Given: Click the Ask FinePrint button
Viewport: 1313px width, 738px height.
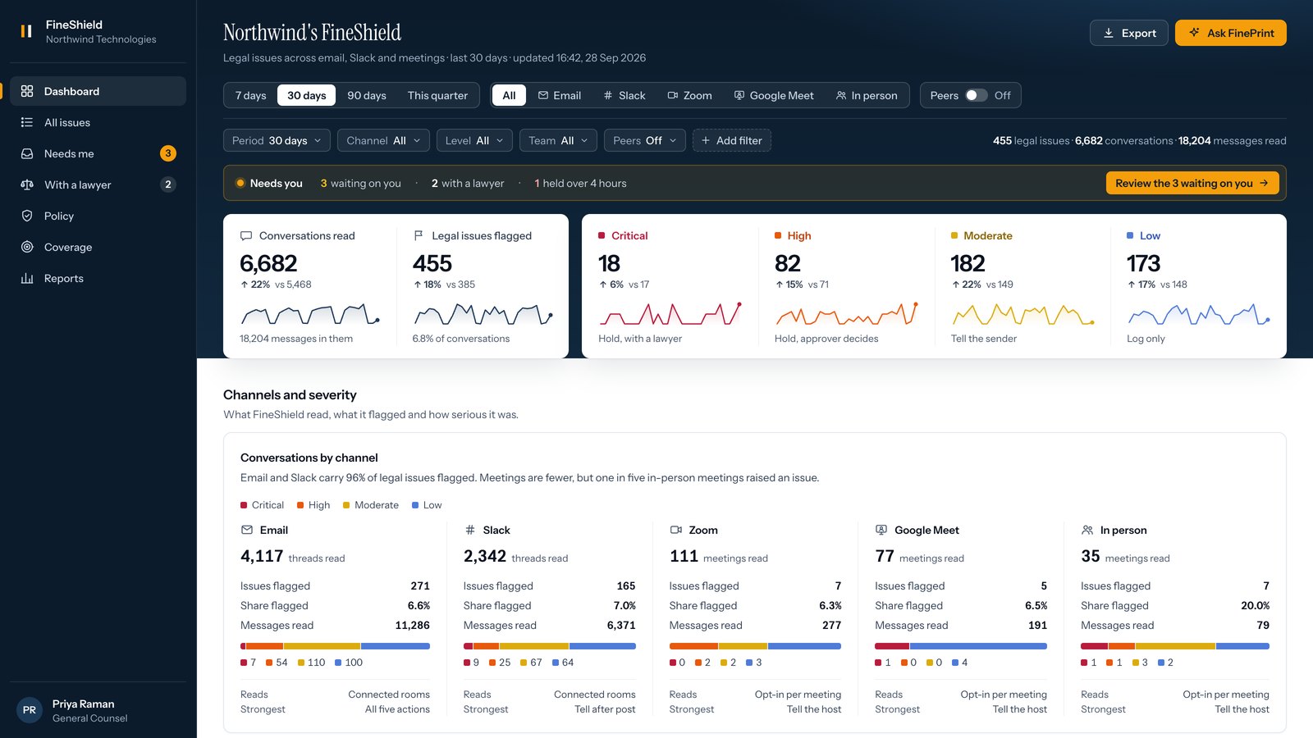Looking at the screenshot, I should tap(1230, 33).
